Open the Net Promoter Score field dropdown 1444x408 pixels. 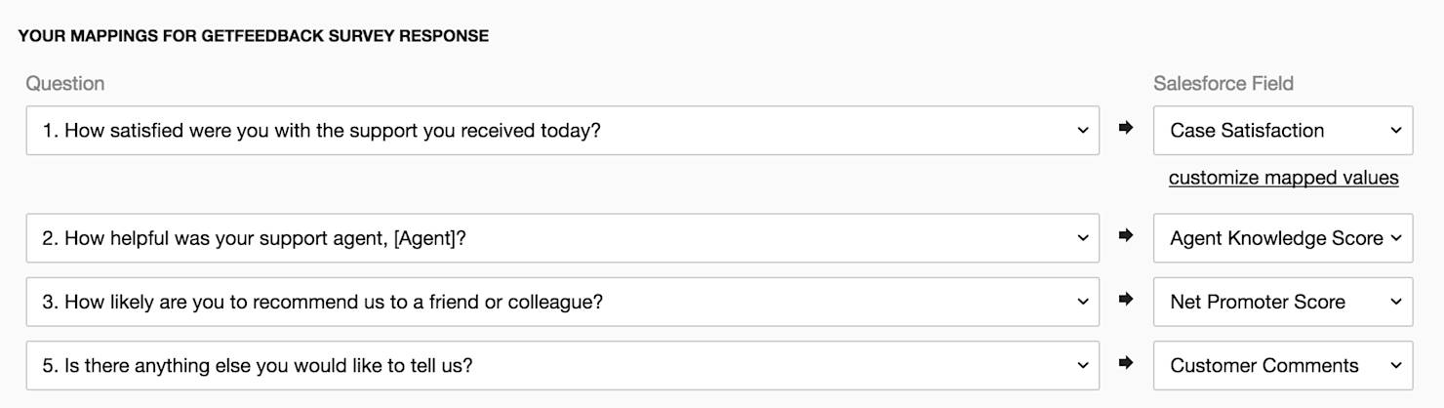pos(1282,303)
